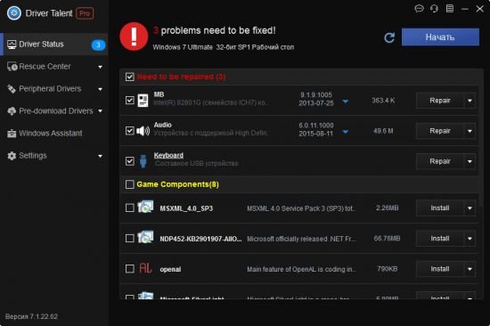Uncheck the MB driver checkbox
490x326 pixels.
pyautogui.click(x=130, y=101)
